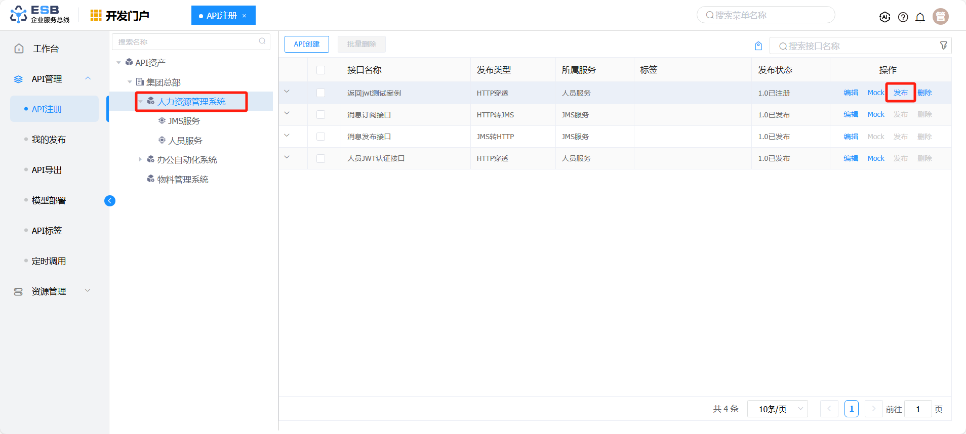
Task: Open the notification bell
Action: click(920, 17)
